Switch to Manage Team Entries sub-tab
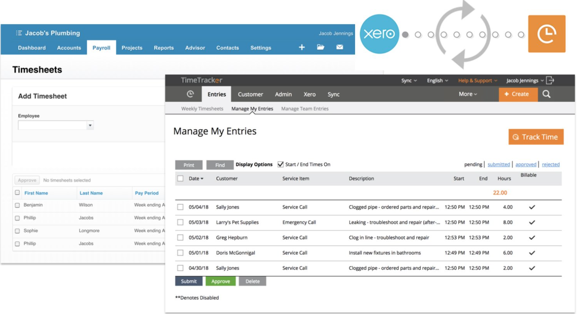577x314 pixels. pos(305,109)
